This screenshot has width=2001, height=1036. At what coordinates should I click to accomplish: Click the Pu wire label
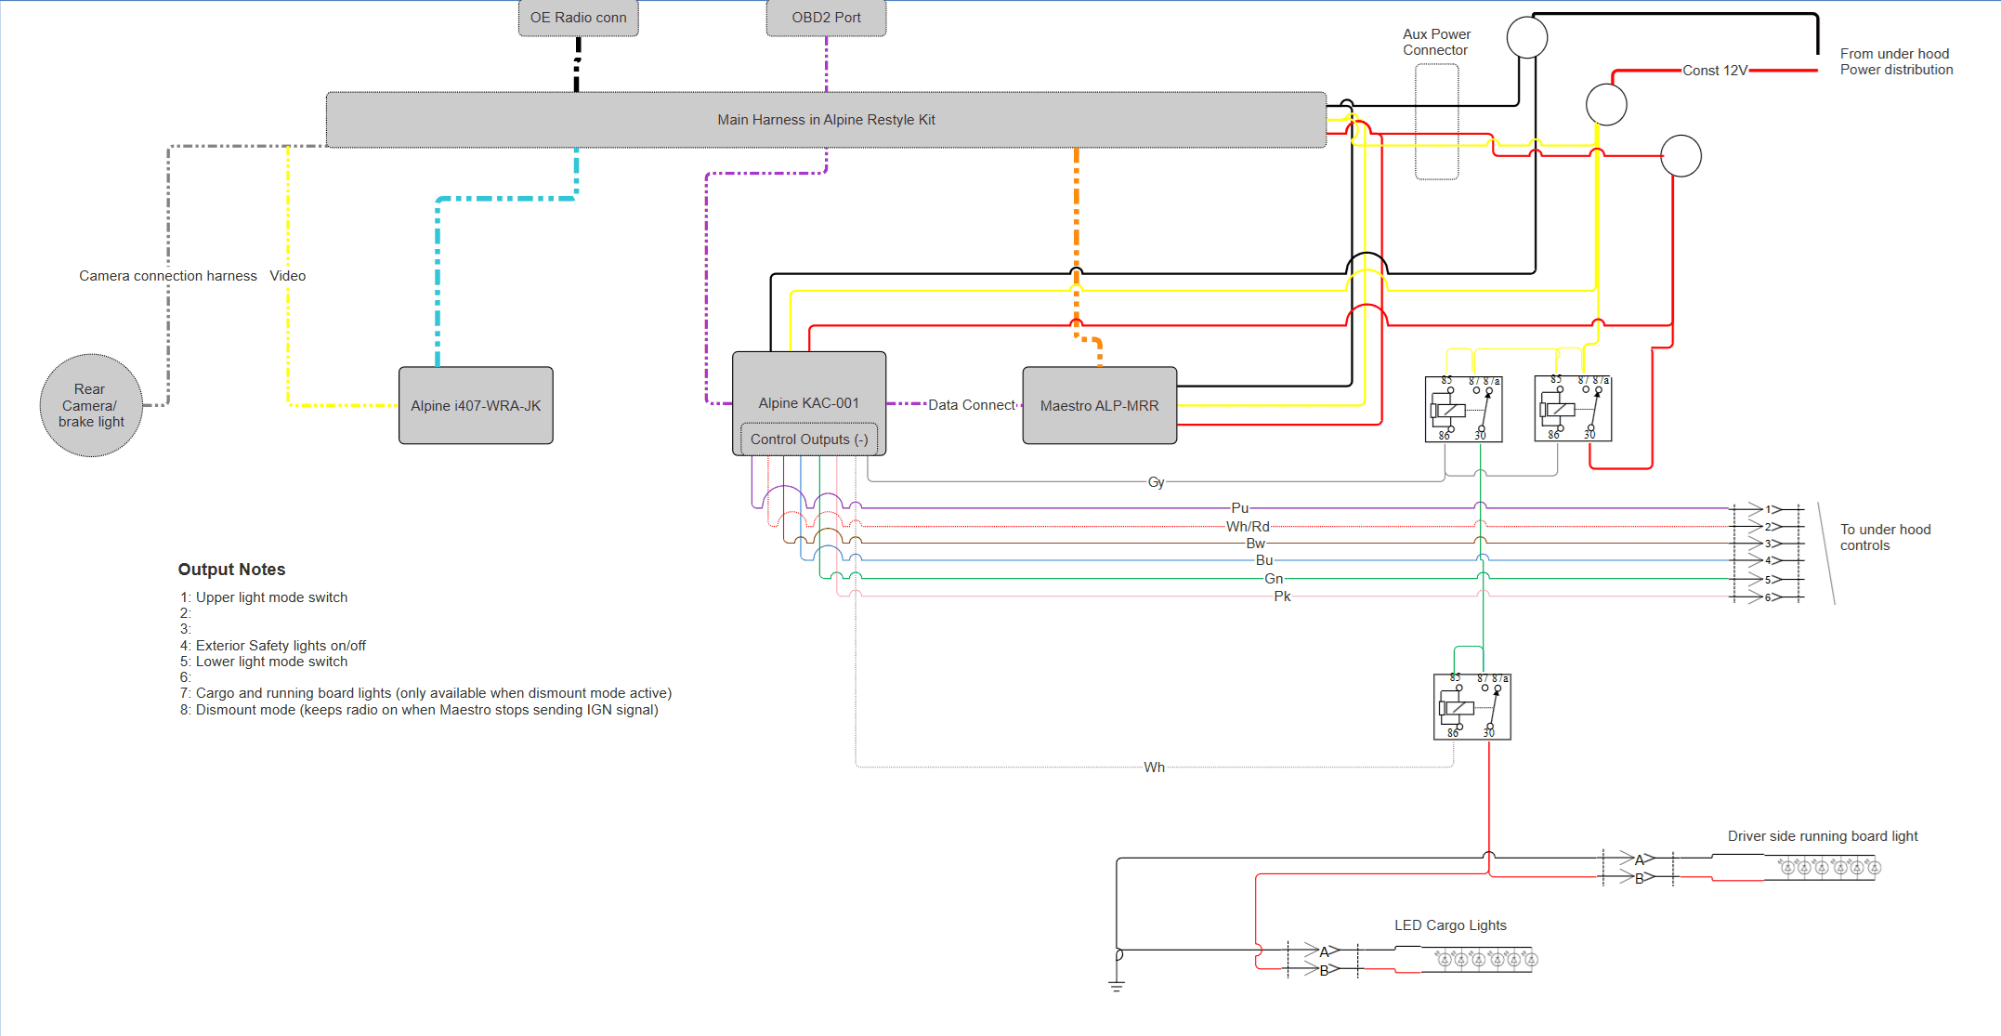point(1239,508)
